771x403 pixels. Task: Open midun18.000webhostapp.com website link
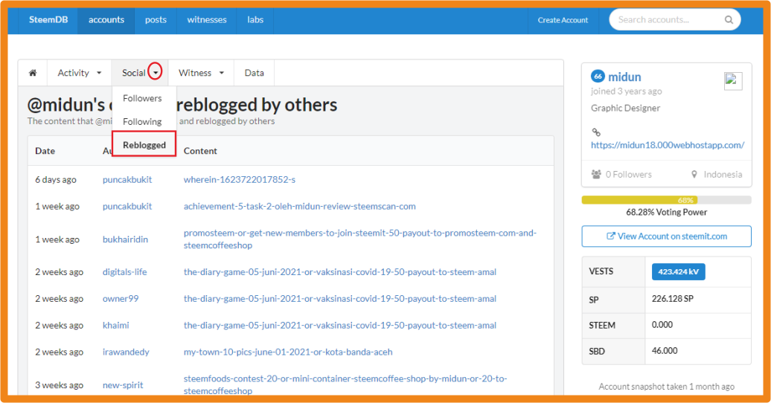[x=668, y=145]
